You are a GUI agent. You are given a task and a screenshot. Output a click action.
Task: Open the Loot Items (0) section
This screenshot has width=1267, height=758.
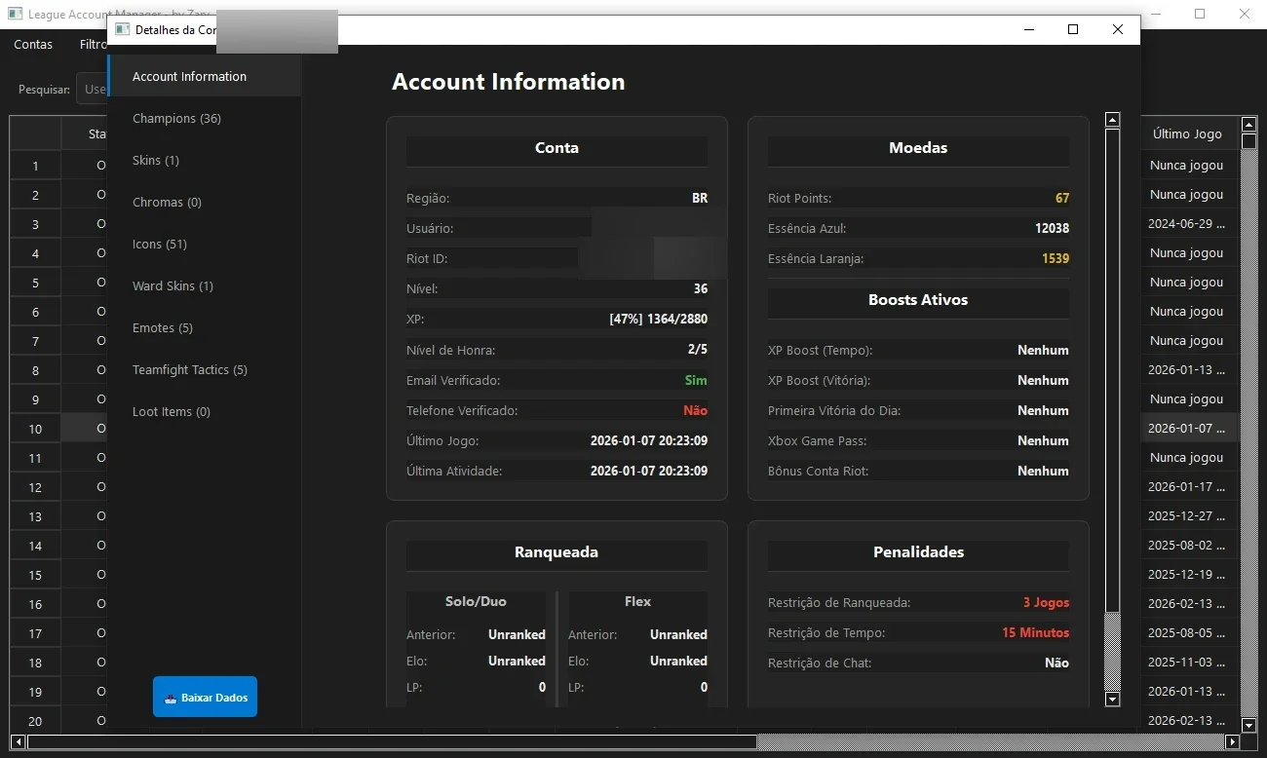pyautogui.click(x=205, y=411)
